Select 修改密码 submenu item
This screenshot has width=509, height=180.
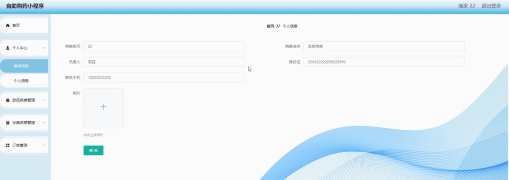click(x=24, y=66)
